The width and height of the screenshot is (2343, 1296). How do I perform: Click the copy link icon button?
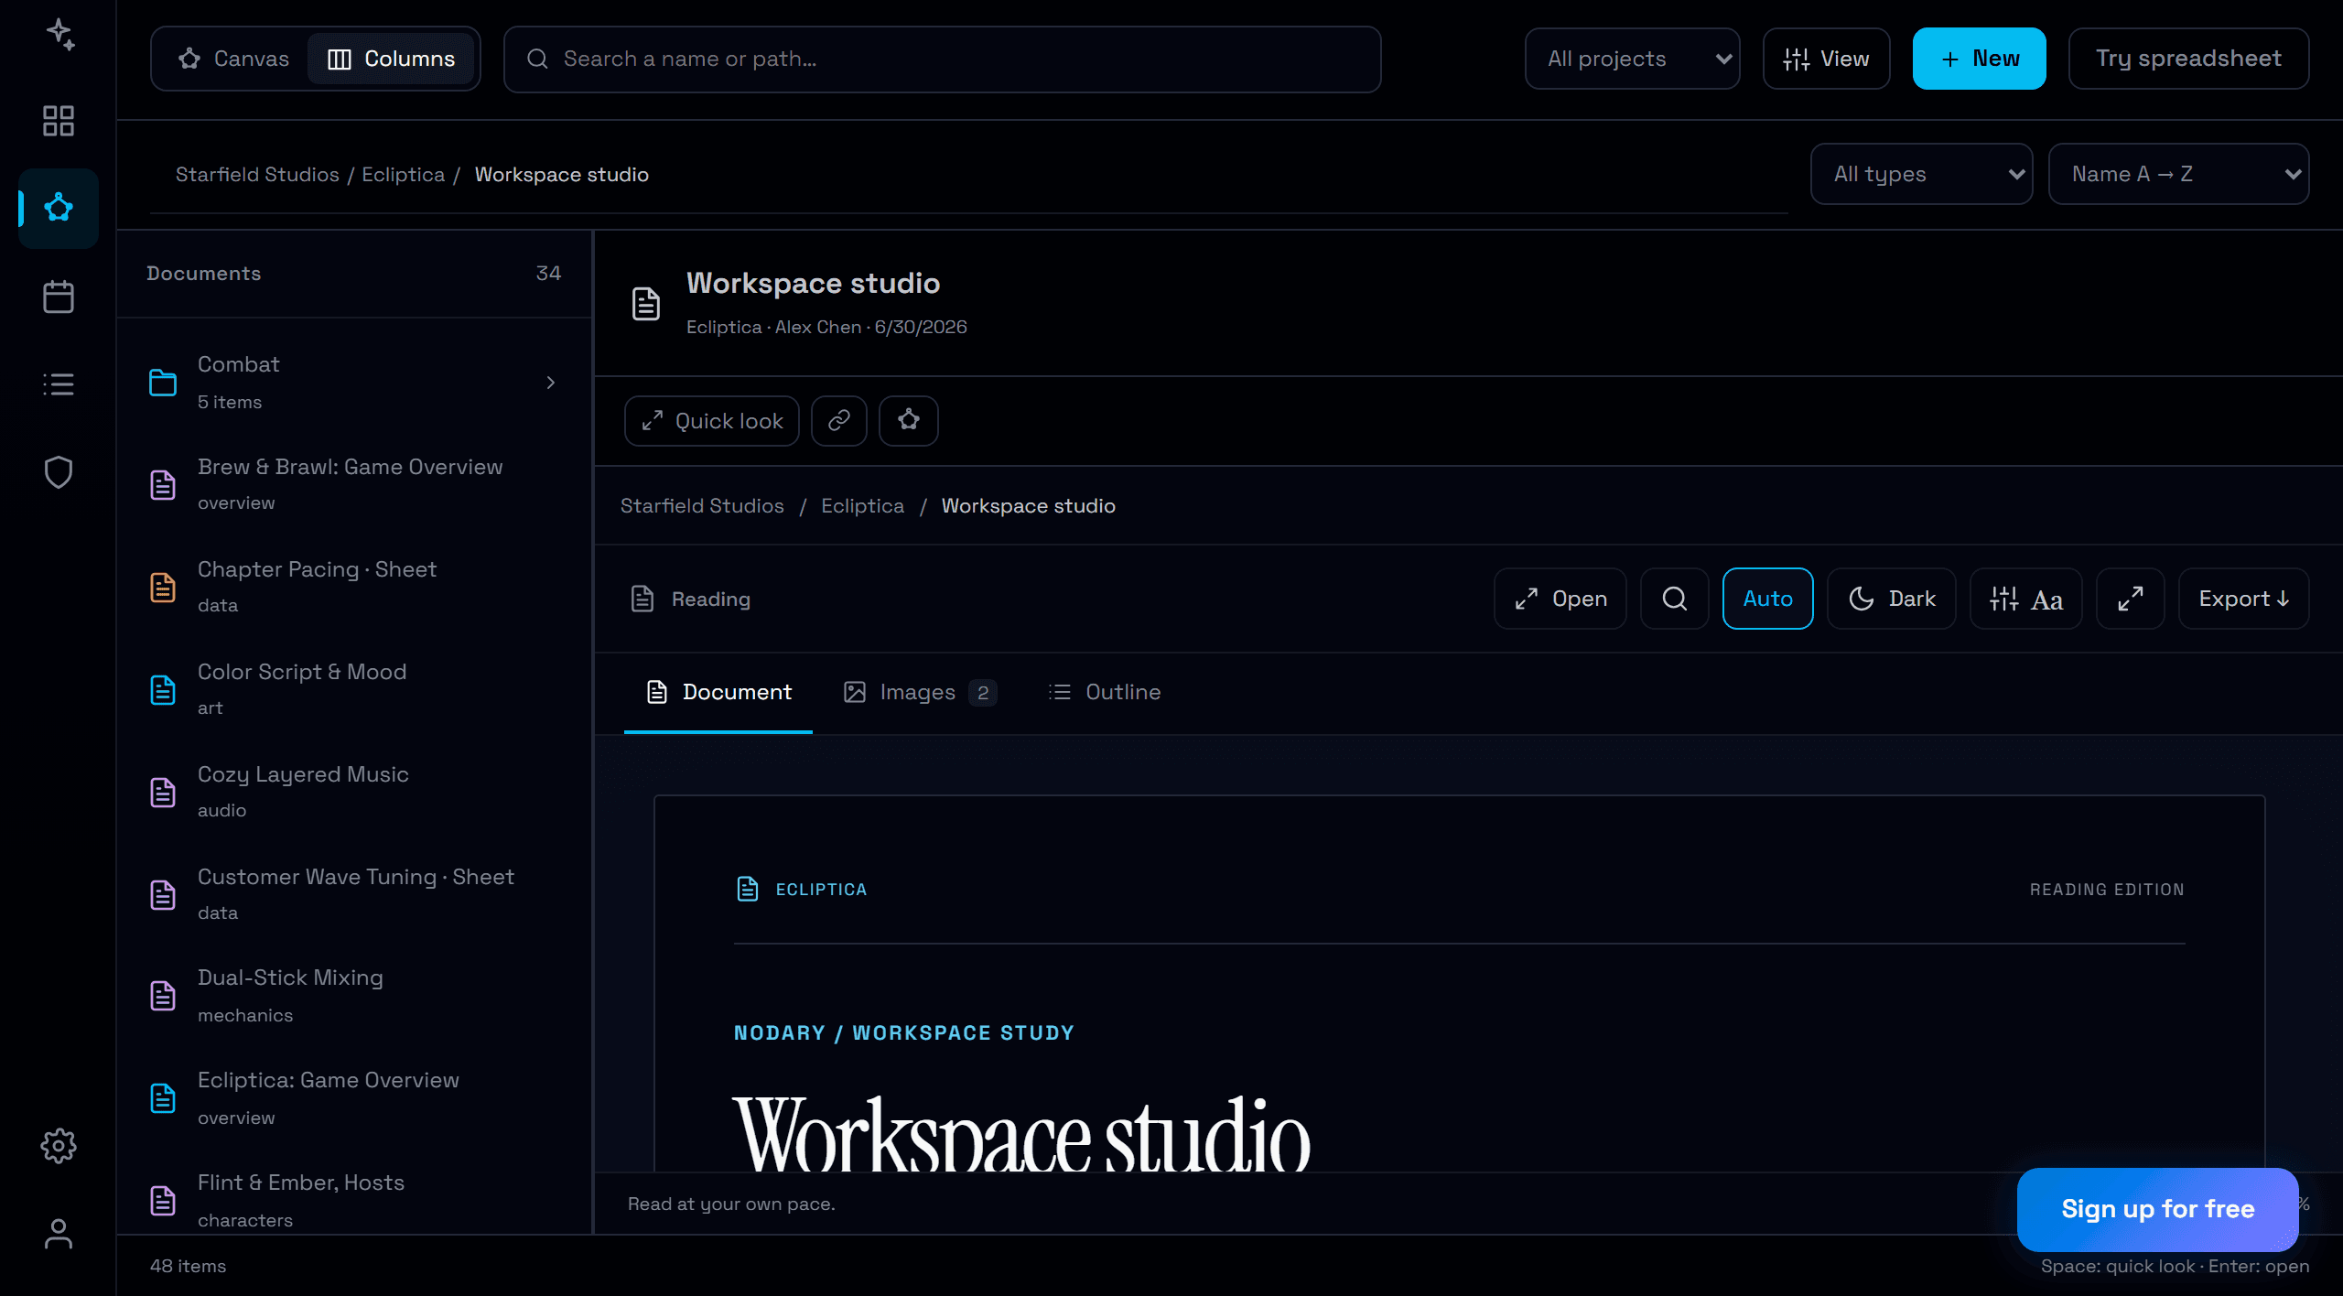(839, 421)
